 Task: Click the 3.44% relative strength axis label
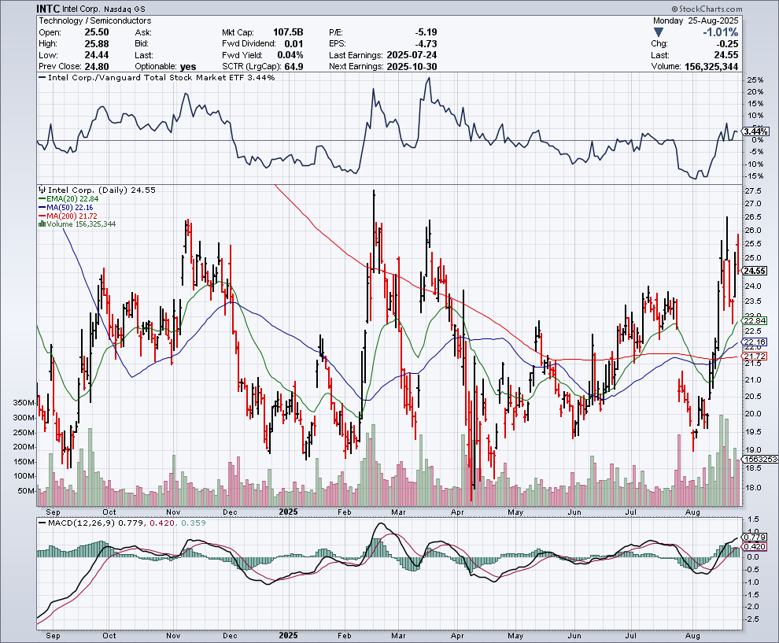pyautogui.click(x=755, y=131)
